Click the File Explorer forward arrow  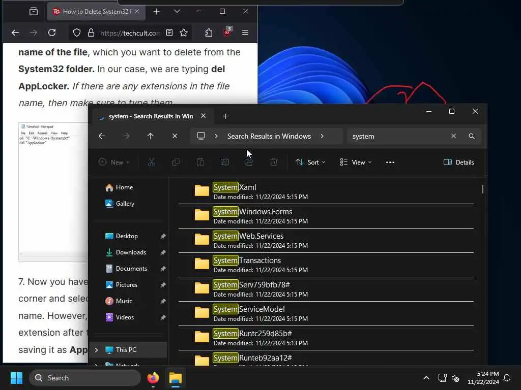126,136
